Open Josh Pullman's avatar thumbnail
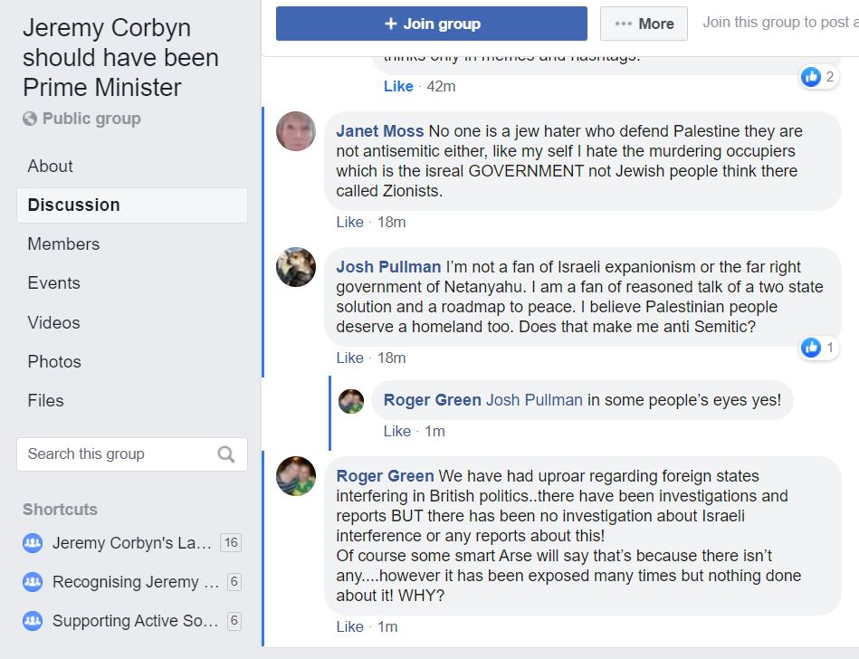 (296, 267)
